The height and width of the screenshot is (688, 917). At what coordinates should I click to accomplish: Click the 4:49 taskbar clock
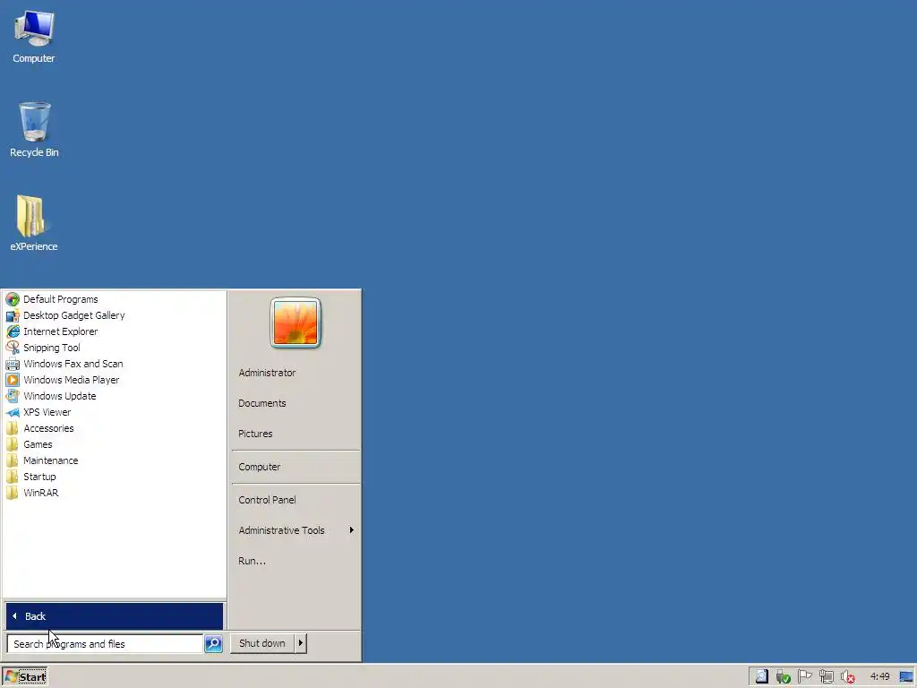coord(879,677)
